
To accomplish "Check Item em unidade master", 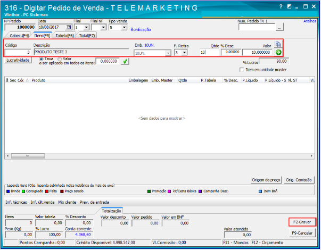I will pyautogui.click(x=242, y=70).
